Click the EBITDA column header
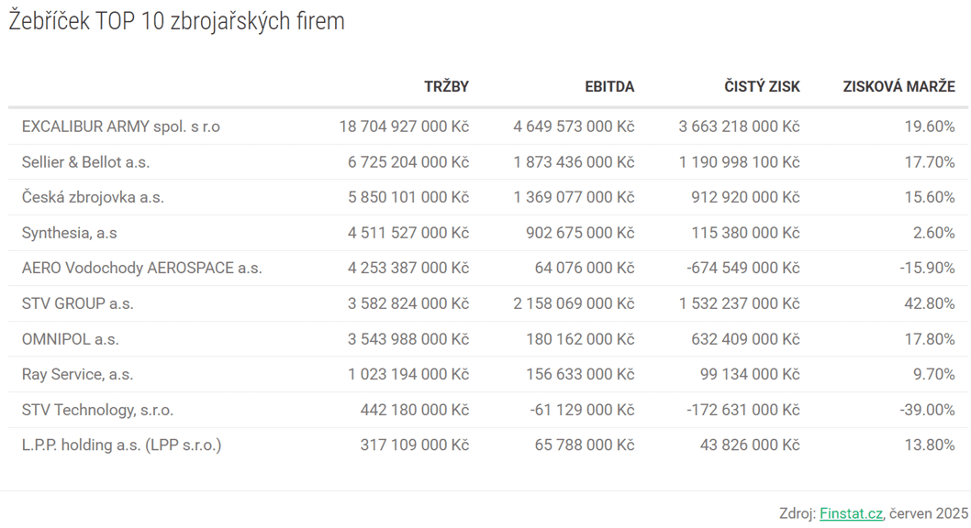The image size is (971, 528). point(609,87)
